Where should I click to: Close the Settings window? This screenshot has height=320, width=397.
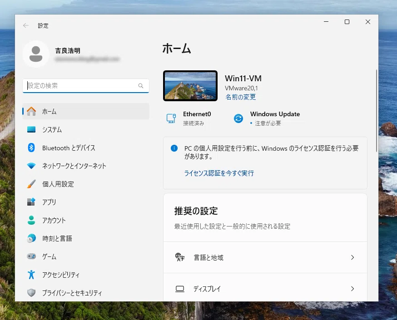[x=368, y=22]
